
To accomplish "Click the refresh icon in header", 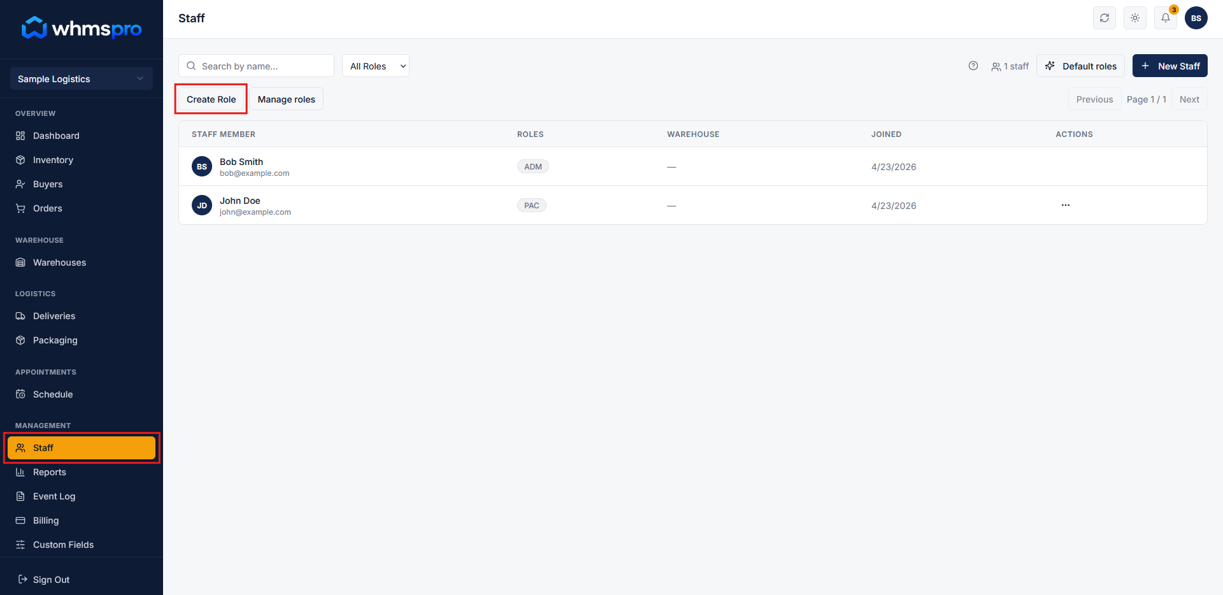I will click(x=1105, y=18).
